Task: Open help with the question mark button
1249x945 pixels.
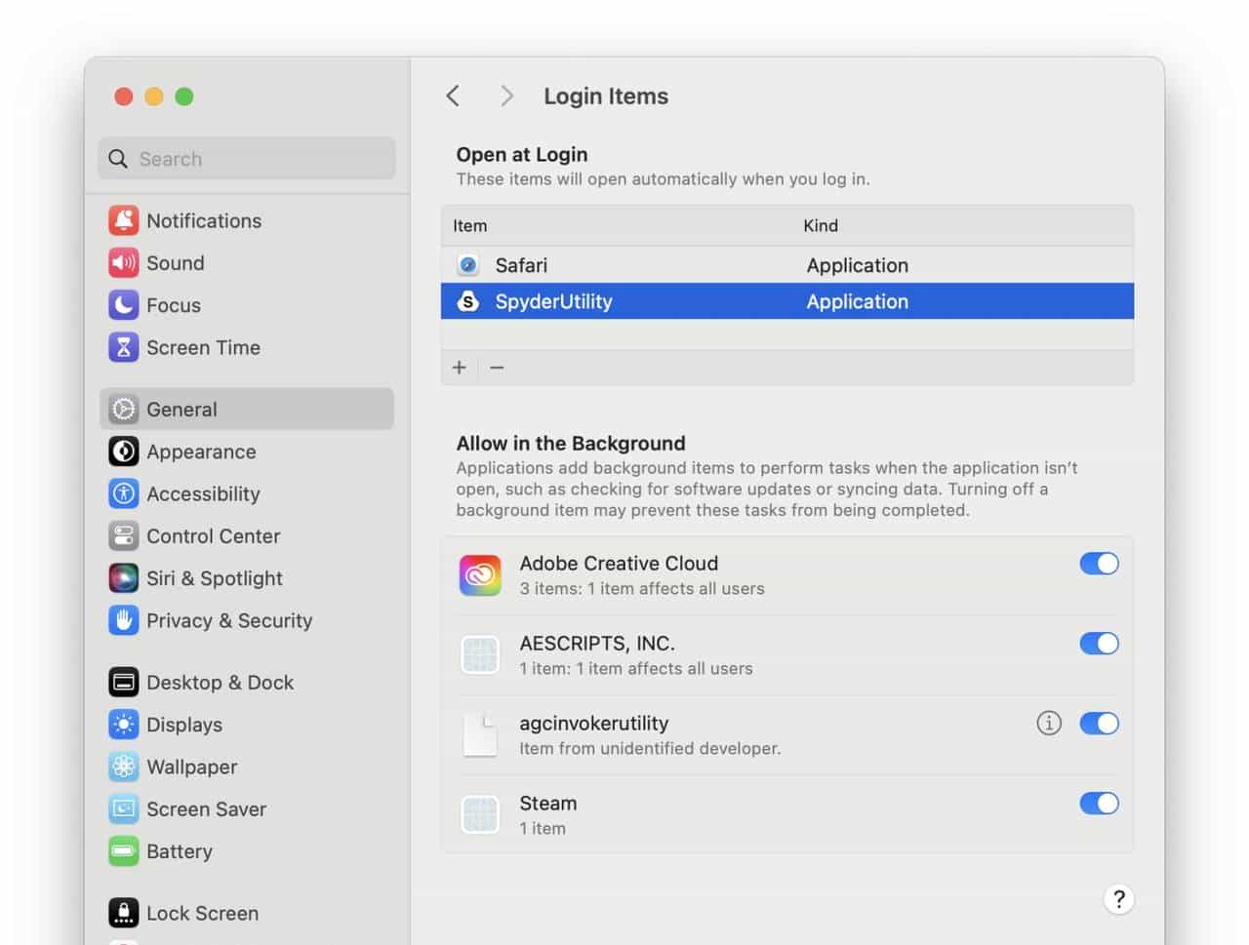Action: coord(1119,898)
